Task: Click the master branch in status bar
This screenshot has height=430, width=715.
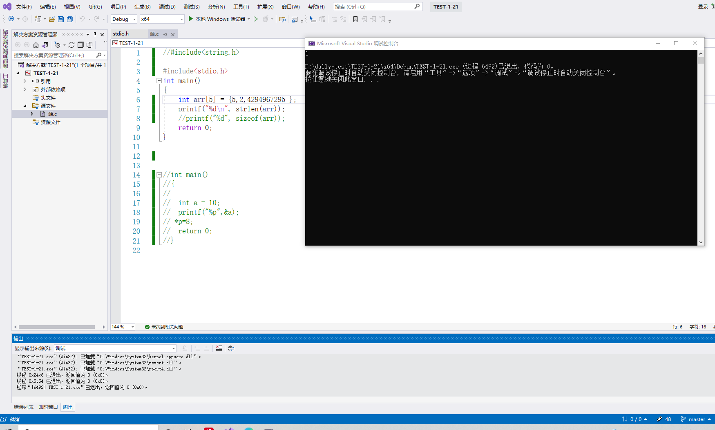Action: coord(696,419)
